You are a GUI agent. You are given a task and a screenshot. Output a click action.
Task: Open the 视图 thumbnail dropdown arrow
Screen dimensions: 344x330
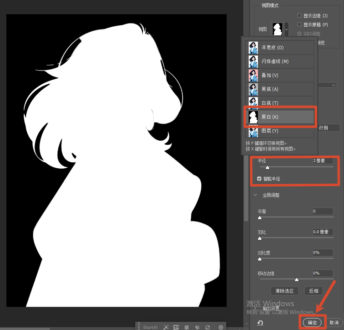point(286,29)
